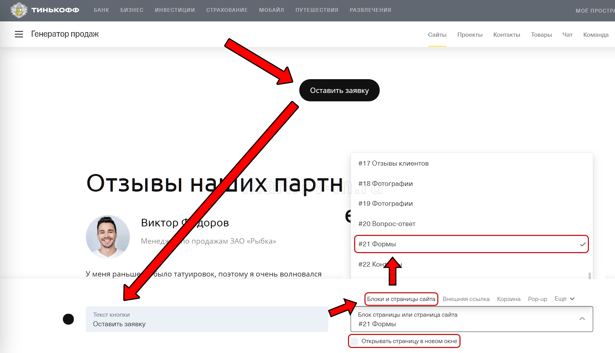Collapse the block or page dropdown chevron
The image size is (615, 353).
[582, 319]
